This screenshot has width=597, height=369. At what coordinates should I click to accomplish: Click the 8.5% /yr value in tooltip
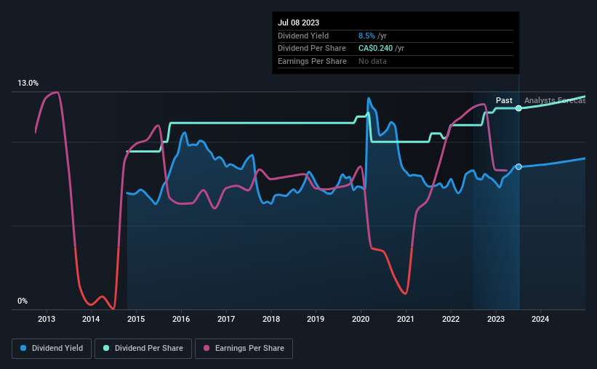pyautogui.click(x=372, y=36)
